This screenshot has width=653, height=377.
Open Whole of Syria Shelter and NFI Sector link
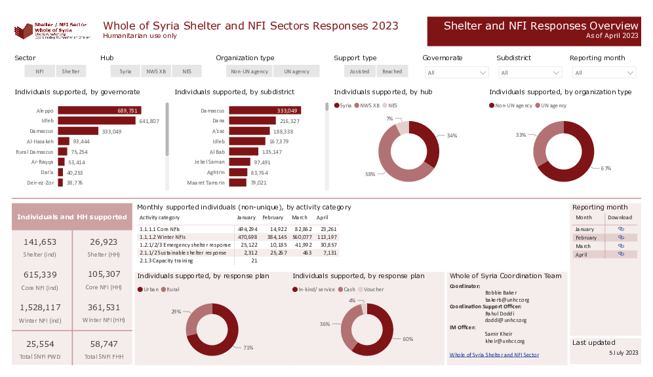pyautogui.click(x=494, y=355)
